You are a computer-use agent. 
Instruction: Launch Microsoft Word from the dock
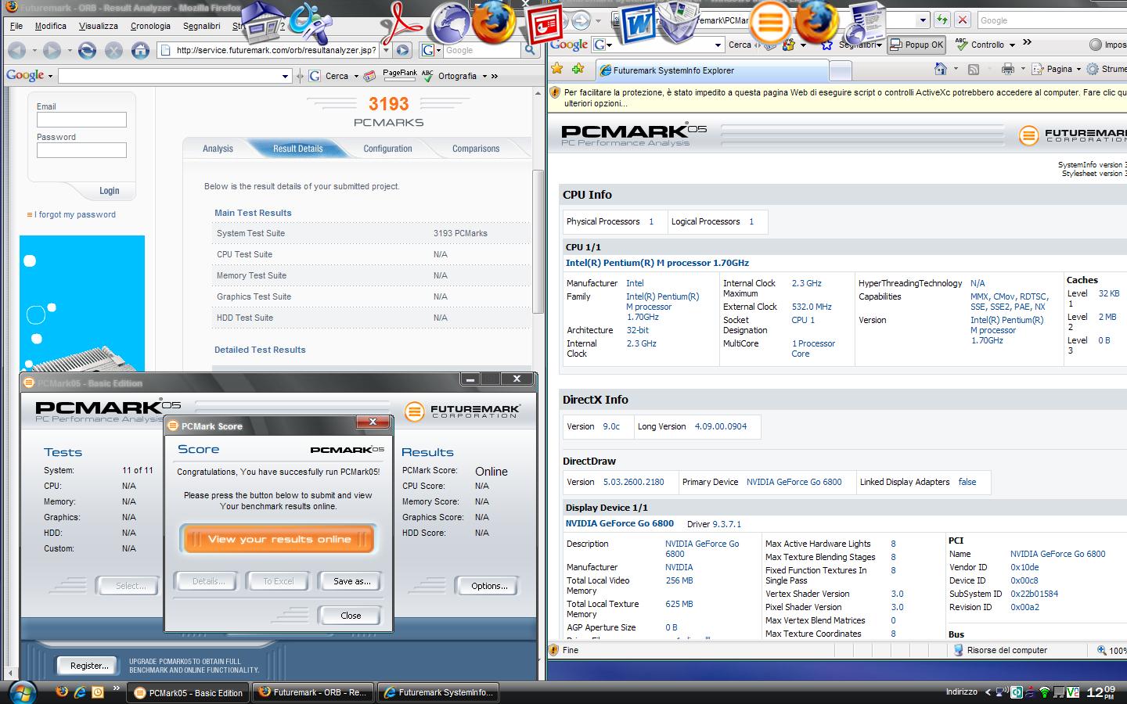click(638, 23)
